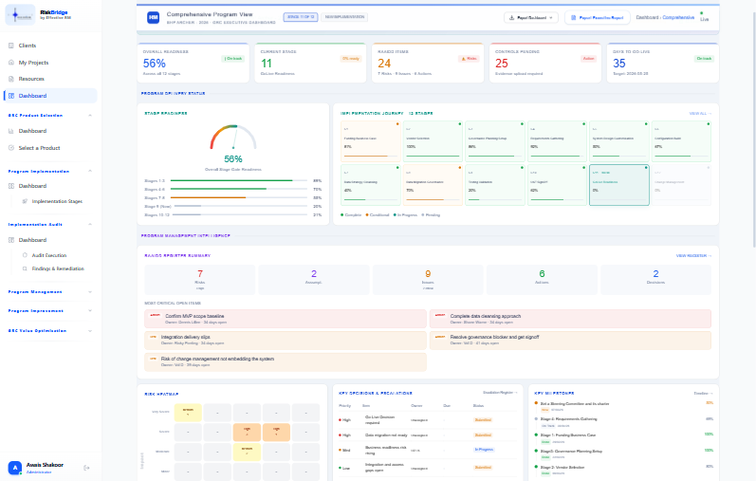Open the Funding/Business Case stage card

[370, 141]
